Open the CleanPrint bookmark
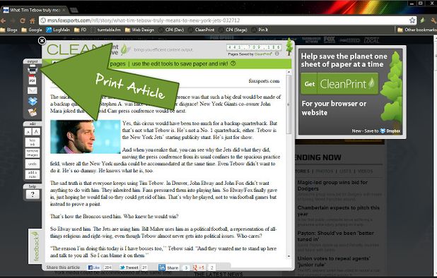Image resolution: width=437 pixels, height=278 pixels. [202, 30]
